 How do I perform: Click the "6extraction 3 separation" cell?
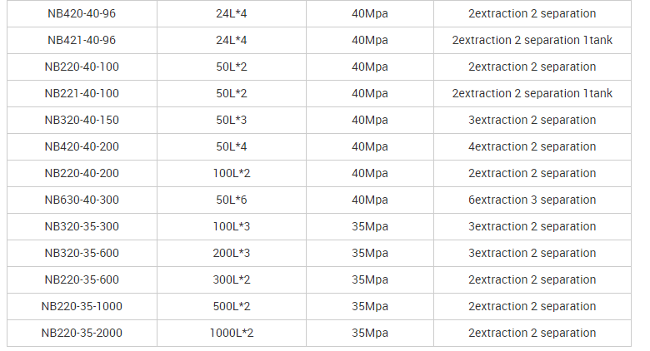coord(532,200)
